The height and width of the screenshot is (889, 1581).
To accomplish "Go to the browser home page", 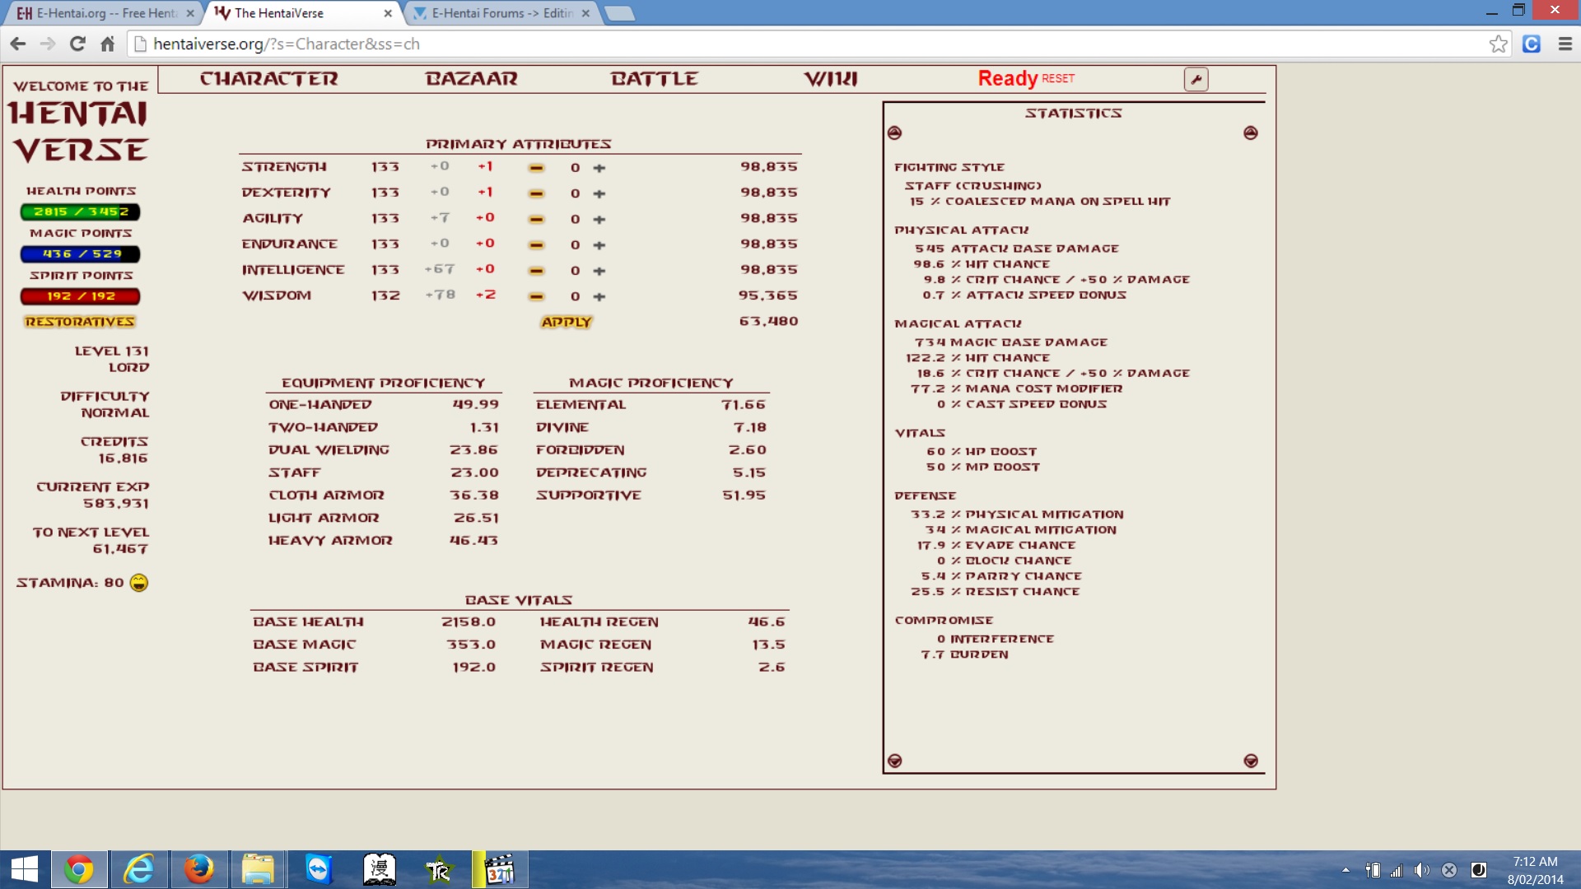I will (x=107, y=44).
